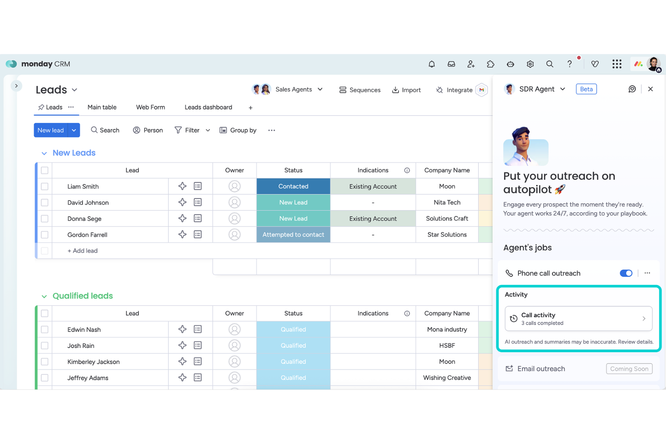Click the Import icon
This screenshot has height=444, width=666.
tap(395, 90)
